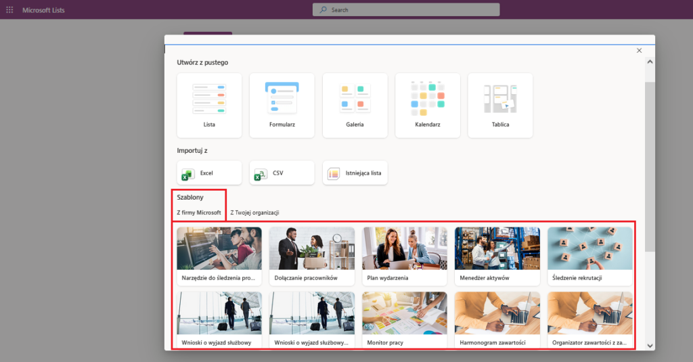693x362 pixels.
Task: Open the Menedżer aktywów template
Action: pyautogui.click(x=497, y=256)
